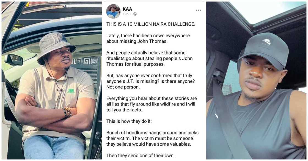Click the ellipsis icon beside the post header
308x161 pixels.
click(199, 10)
